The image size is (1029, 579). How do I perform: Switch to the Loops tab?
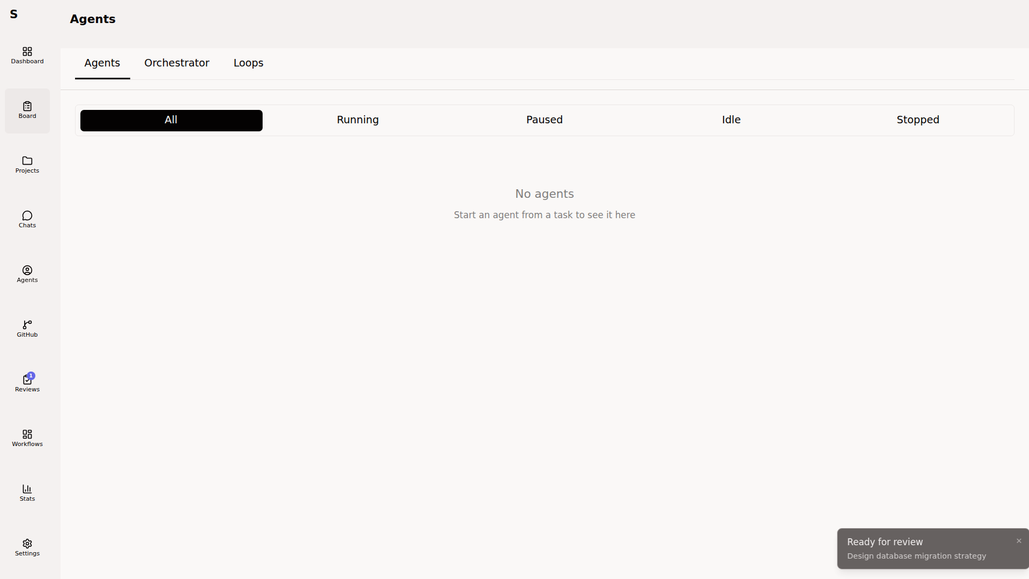pos(248,63)
